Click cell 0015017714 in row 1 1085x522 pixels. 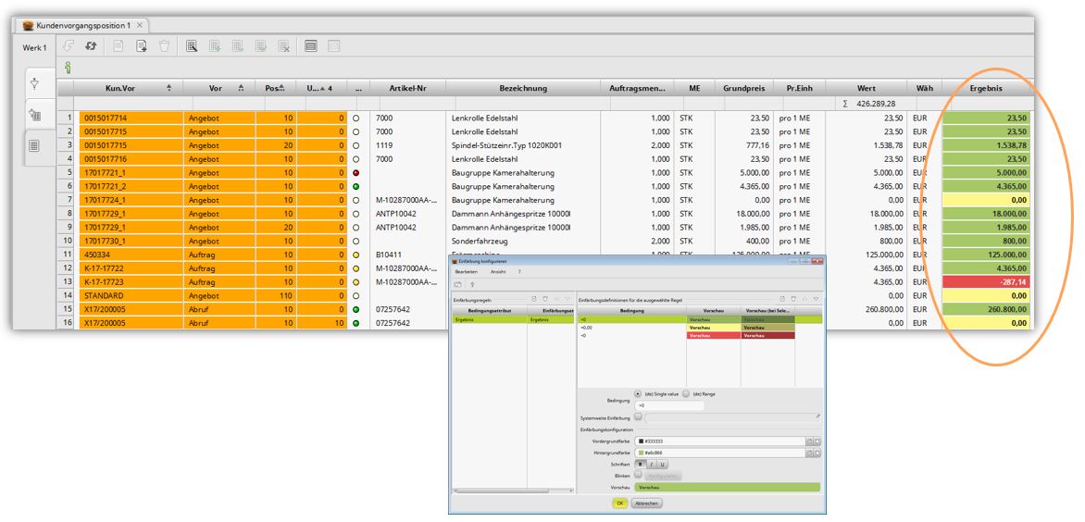pos(131,118)
